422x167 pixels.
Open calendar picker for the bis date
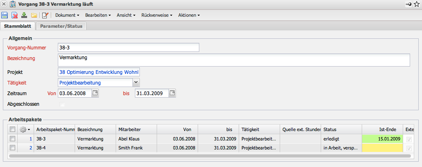click(172, 93)
